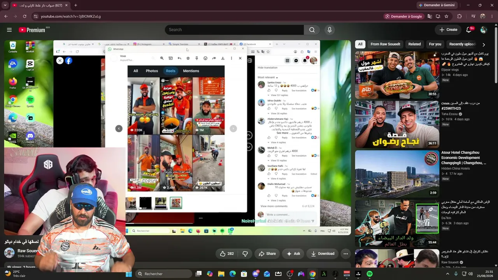
Task: Select the All filter chip
Action: [360, 44]
